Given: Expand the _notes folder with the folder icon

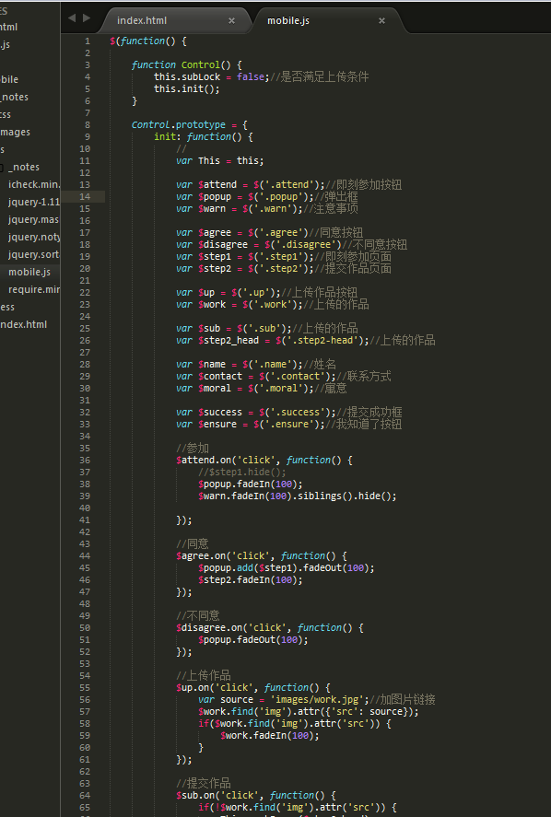Looking at the screenshot, I should [x=21, y=168].
